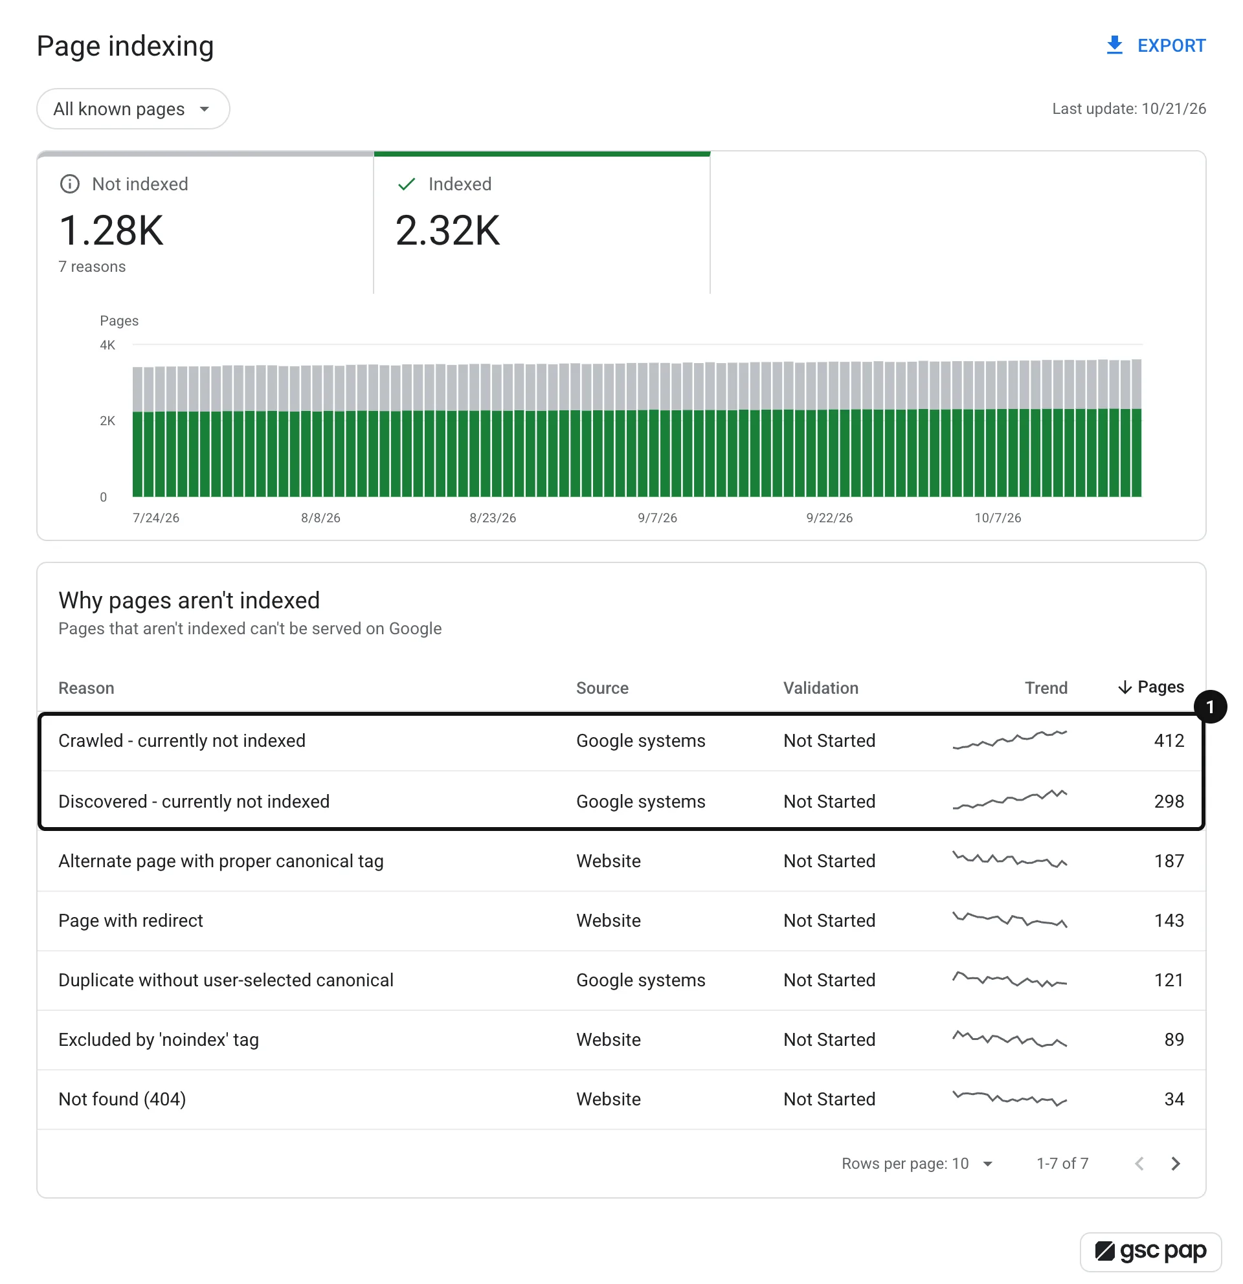1243x1284 pixels.
Task: Click Source Google systems in Duplicate row
Action: pyautogui.click(x=640, y=980)
